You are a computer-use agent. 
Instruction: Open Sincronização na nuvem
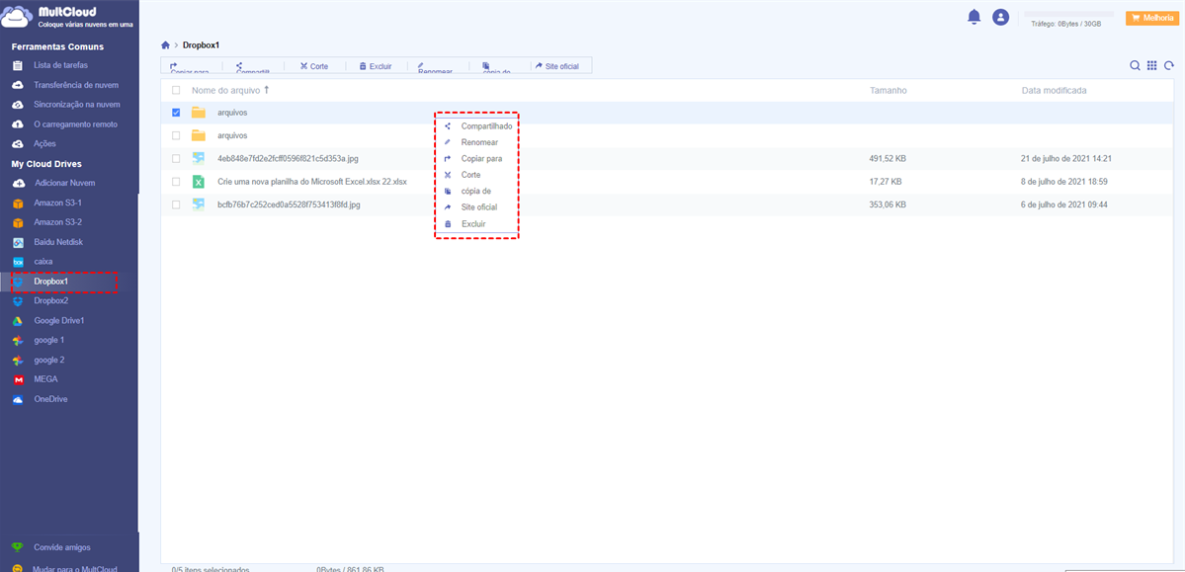[x=77, y=105]
